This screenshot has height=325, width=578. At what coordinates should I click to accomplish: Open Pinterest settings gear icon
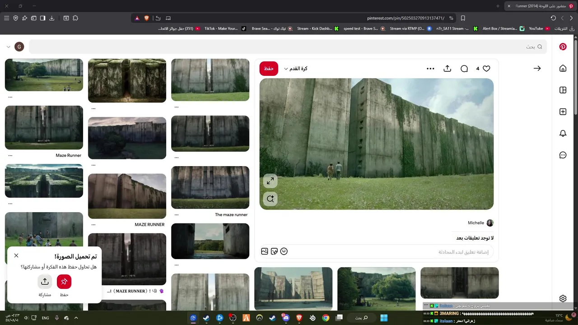pos(563,298)
